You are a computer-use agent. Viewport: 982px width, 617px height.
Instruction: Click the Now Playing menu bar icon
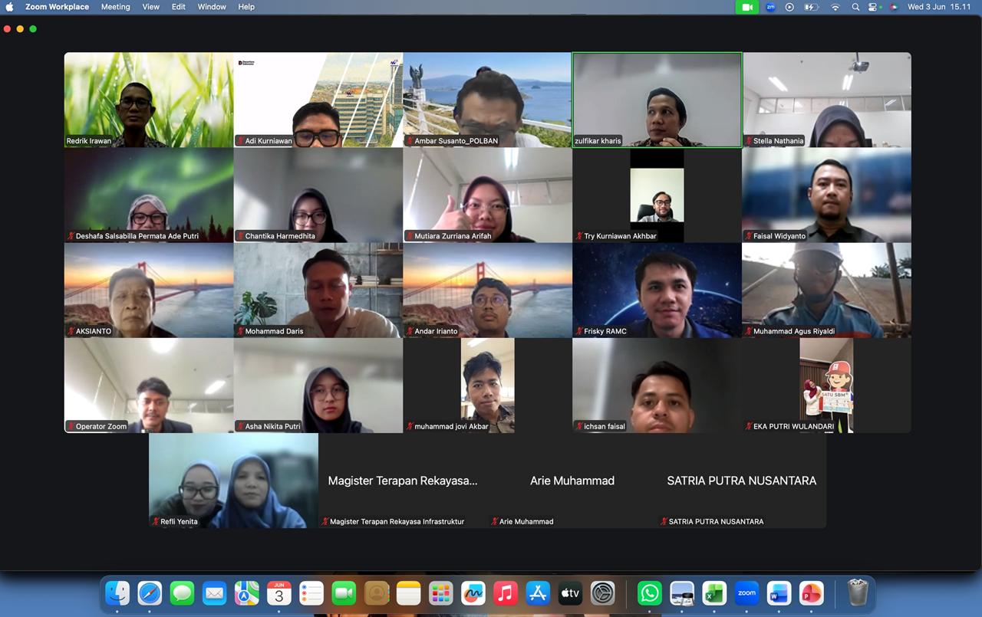(789, 7)
